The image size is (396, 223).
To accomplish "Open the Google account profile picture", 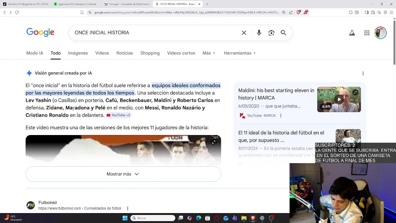I will (381, 33).
